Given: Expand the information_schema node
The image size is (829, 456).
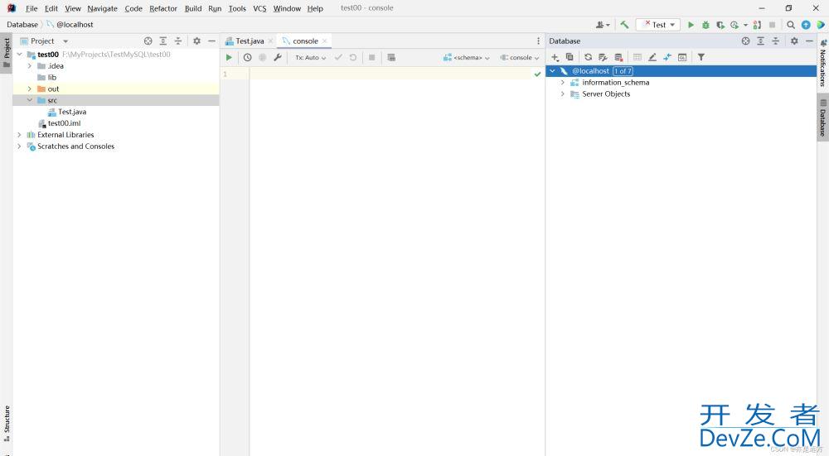Looking at the screenshot, I should click(x=563, y=82).
